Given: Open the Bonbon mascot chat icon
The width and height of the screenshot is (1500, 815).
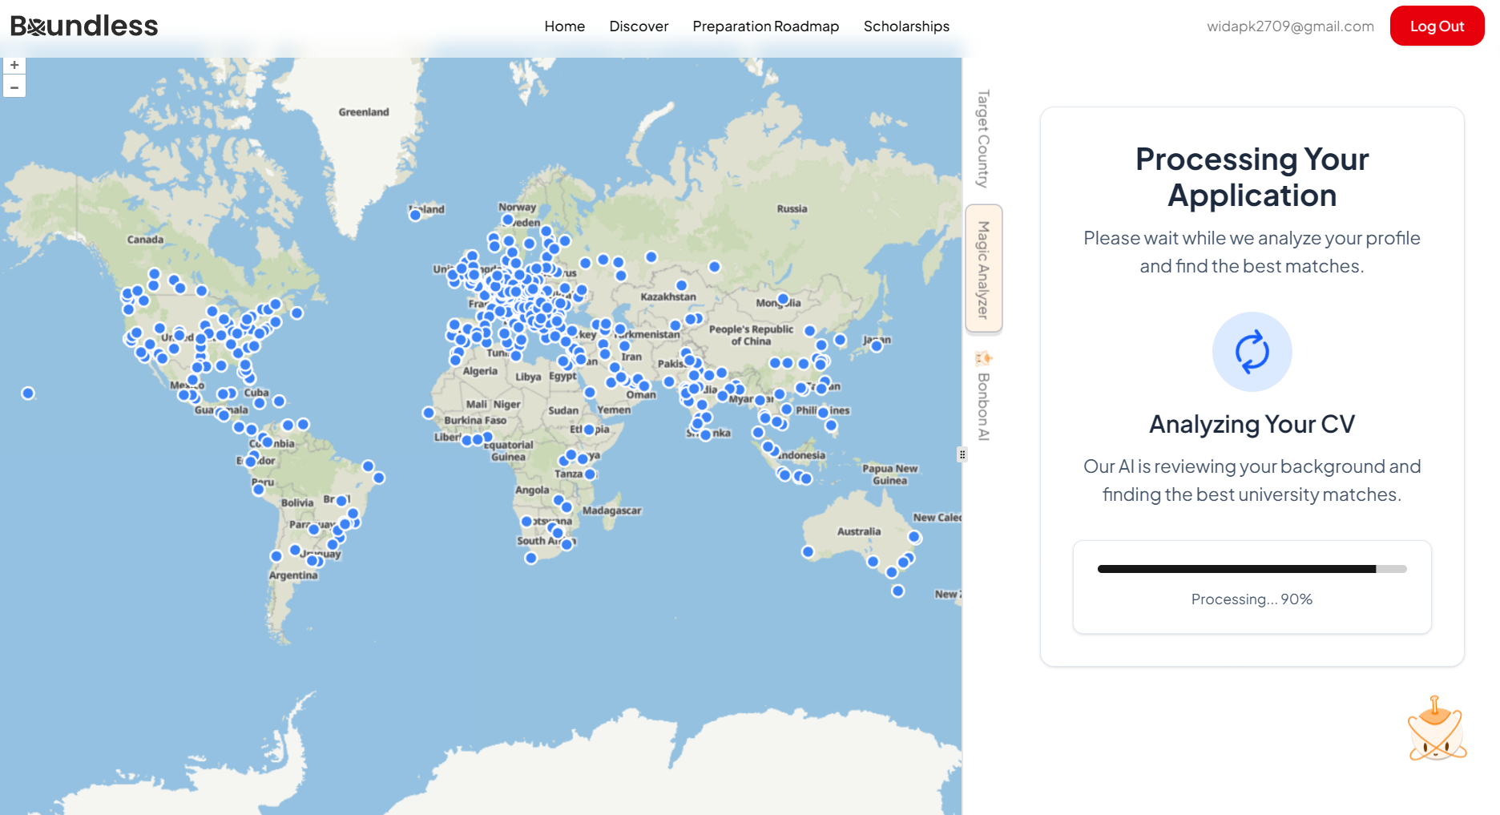Looking at the screenshot, I should click(1437, 728).
